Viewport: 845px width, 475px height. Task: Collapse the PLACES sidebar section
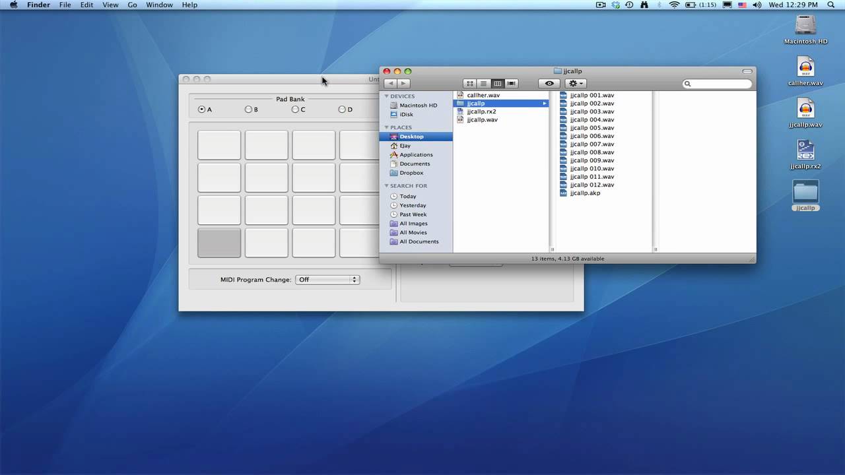[x=387, y=127]
